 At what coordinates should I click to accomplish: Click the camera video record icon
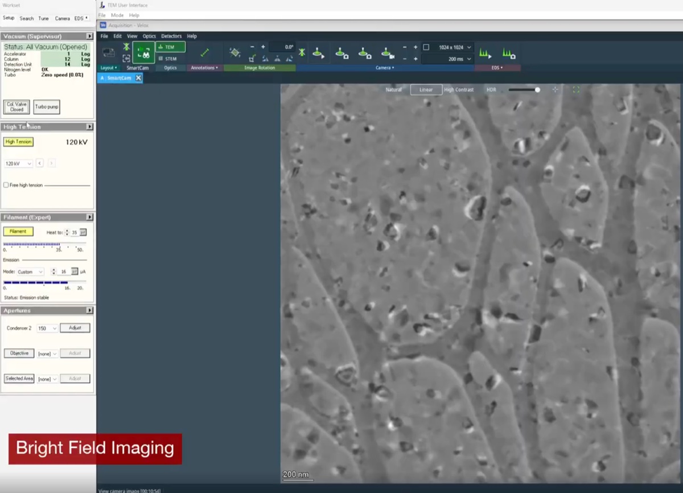coord(388,54)
